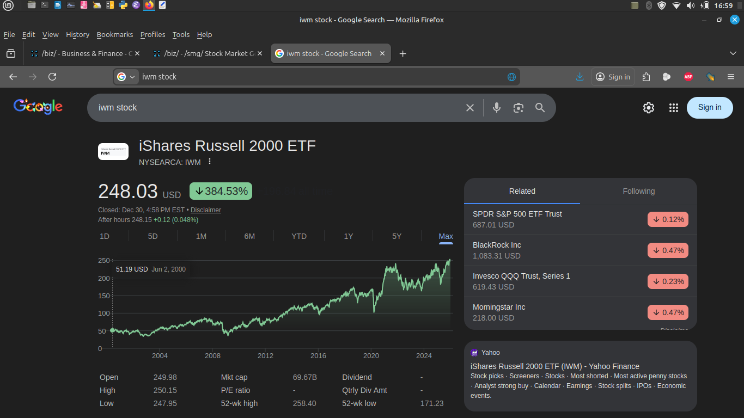744x418 pixels.
Task: Click the Google logo
Action: [38, 107]
